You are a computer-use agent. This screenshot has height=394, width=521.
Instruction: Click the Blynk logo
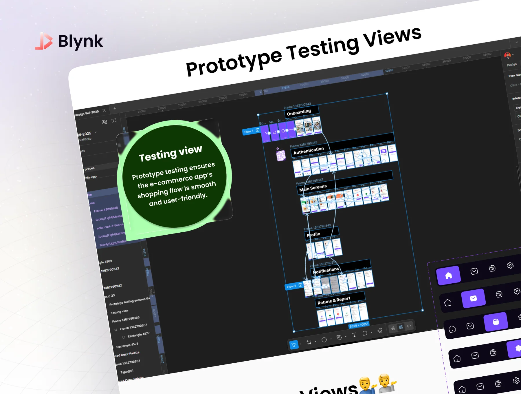tap(69, 41)
